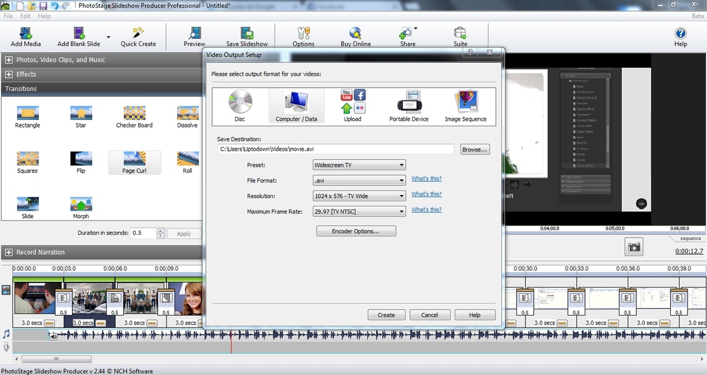Viewport: 707px width, 375px height.
Task: Click the Add Blank Slide icon
Action: click(x=79, y=37)
